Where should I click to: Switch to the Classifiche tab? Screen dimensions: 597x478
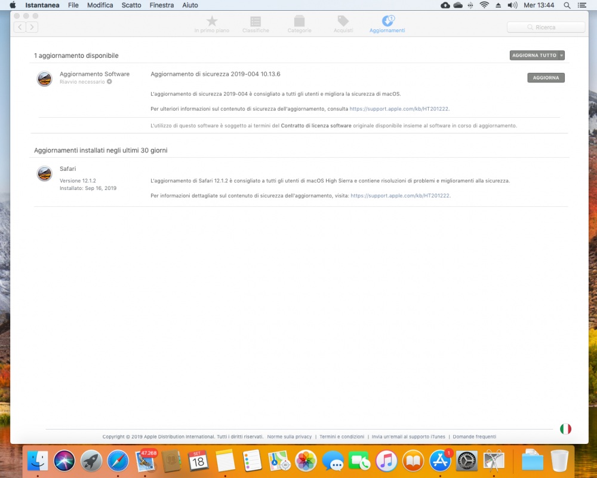point(256,24)
